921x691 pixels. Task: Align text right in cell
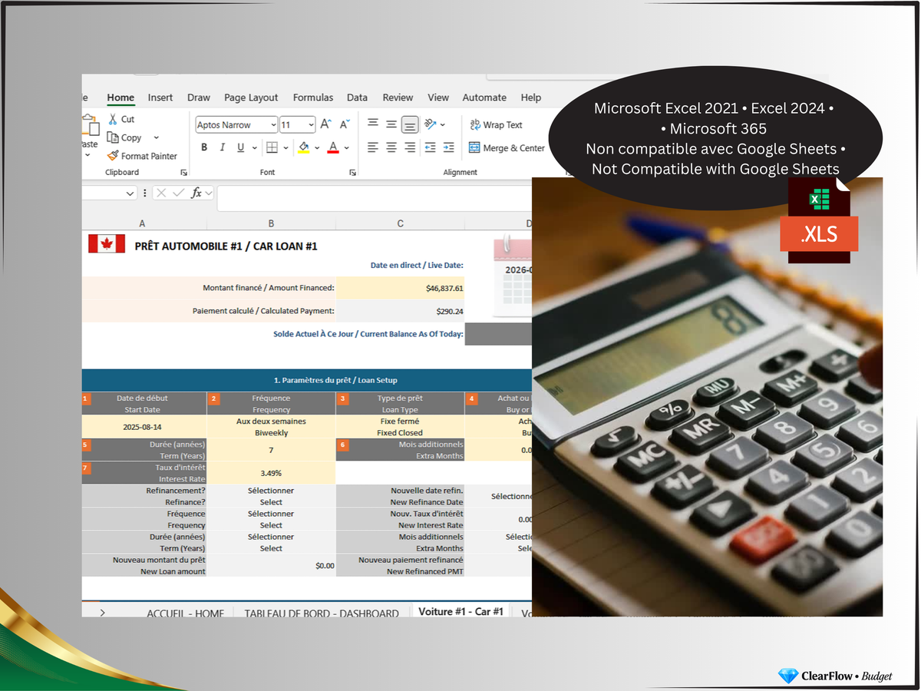[410, 147]
